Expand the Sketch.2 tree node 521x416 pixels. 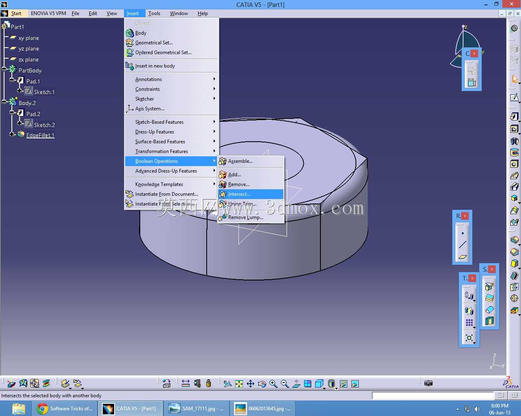pos(20,123)
